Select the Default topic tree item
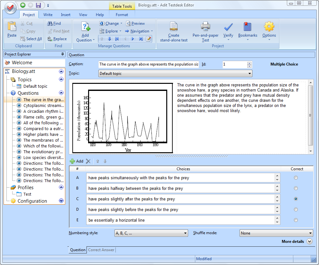 (35, 86)
